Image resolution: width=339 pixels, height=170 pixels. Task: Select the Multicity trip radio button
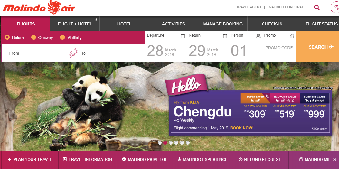coord(62,37)
